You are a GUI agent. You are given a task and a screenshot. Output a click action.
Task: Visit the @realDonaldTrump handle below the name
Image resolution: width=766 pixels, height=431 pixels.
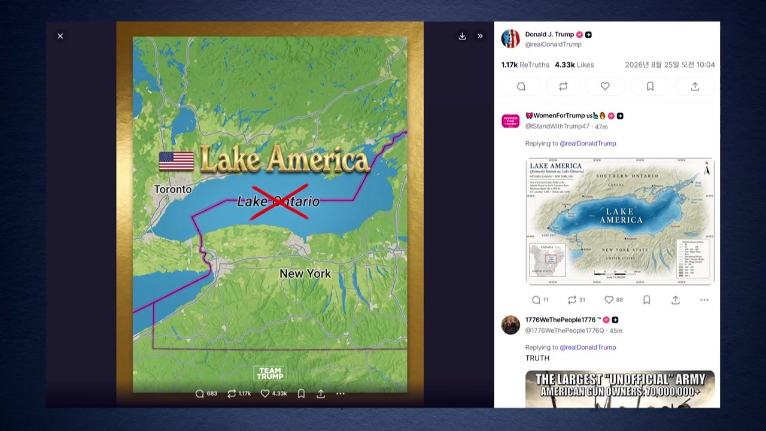click(x=553, y=44)
